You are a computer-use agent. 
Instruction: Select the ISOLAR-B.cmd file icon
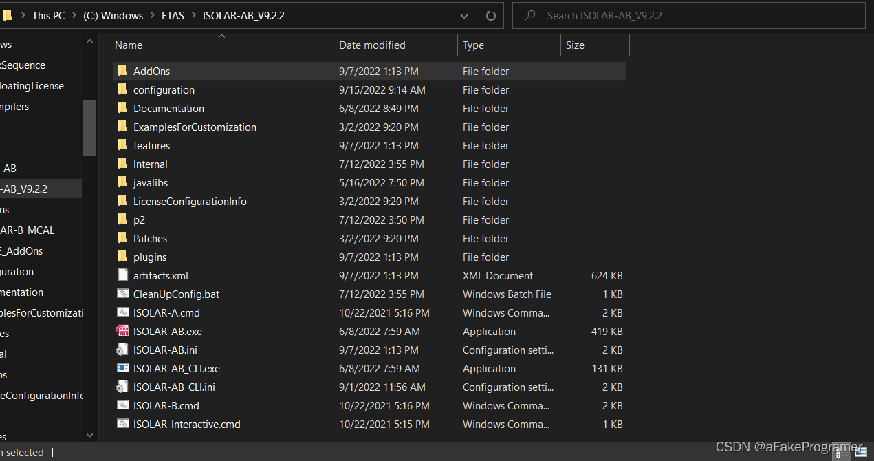click(x=123, y=405)
